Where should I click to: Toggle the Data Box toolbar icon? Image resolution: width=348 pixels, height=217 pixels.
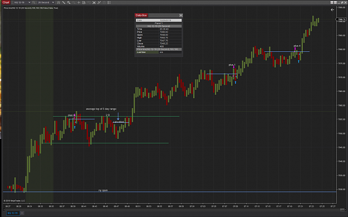point(84,2)
